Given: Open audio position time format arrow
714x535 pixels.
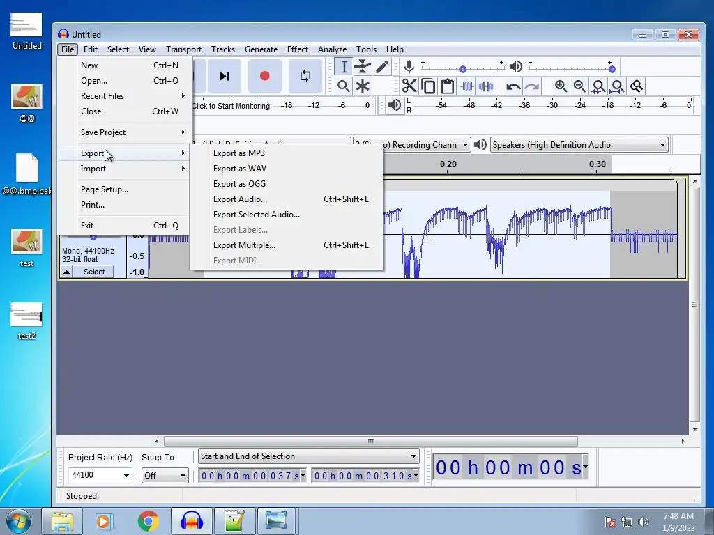Looking at the screenshot, I should (585, 467).
